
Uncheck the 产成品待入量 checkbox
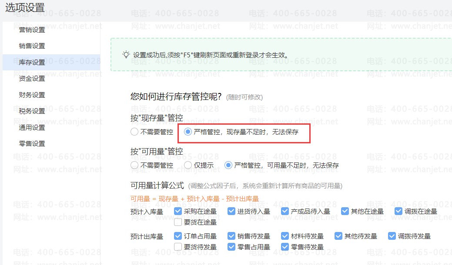285,211
